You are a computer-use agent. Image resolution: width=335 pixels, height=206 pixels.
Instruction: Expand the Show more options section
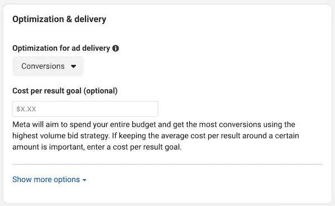(x=49, y=180)
